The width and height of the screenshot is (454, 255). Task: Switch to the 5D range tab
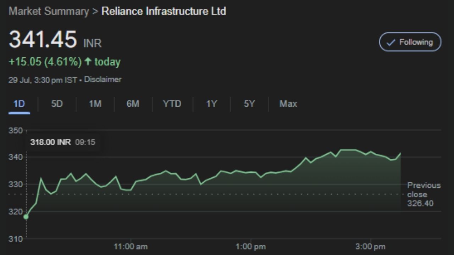coord(57,104)
